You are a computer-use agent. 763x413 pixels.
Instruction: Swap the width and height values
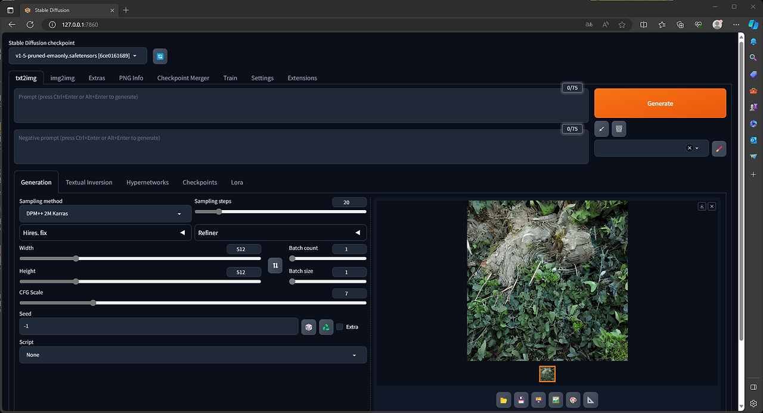(275, 265)
